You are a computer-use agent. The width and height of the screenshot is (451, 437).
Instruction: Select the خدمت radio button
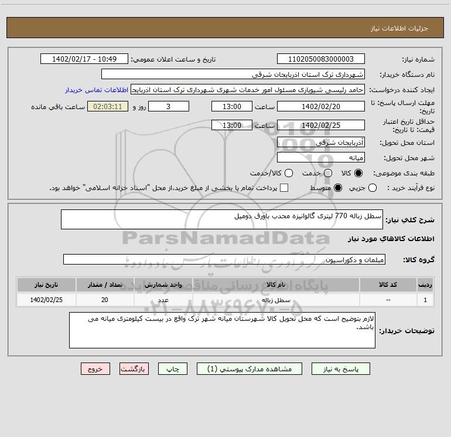point(328,173)
